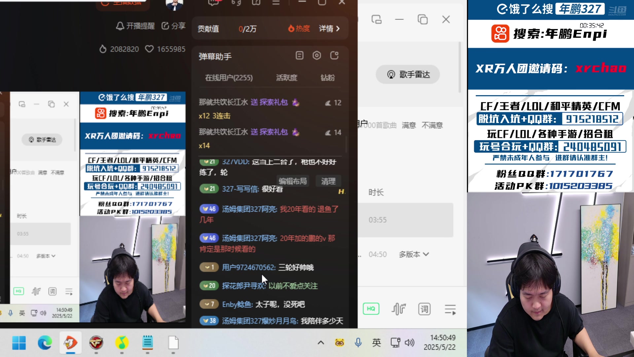Viewport: 634px width, 357px height.
Task: Open the Windows Start menu
Action: click(19, 343)
